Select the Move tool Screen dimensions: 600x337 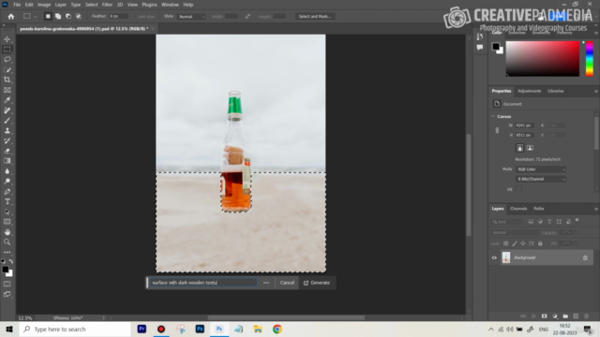click(7, 39)
